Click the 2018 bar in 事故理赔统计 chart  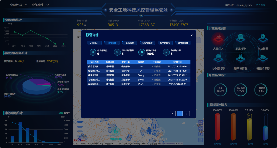[20, 132]
